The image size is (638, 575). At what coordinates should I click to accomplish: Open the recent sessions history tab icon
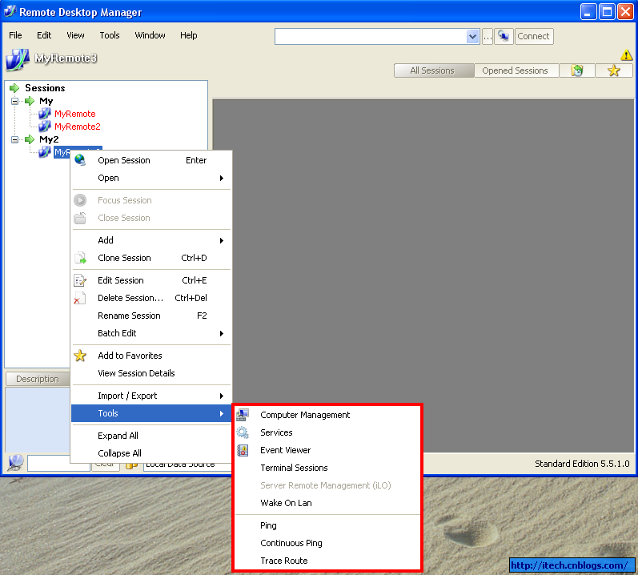[x=577, y=70]
